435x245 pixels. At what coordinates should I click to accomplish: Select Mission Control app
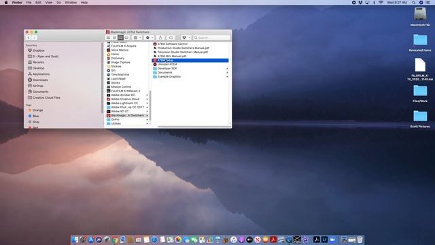coord(119,86)
